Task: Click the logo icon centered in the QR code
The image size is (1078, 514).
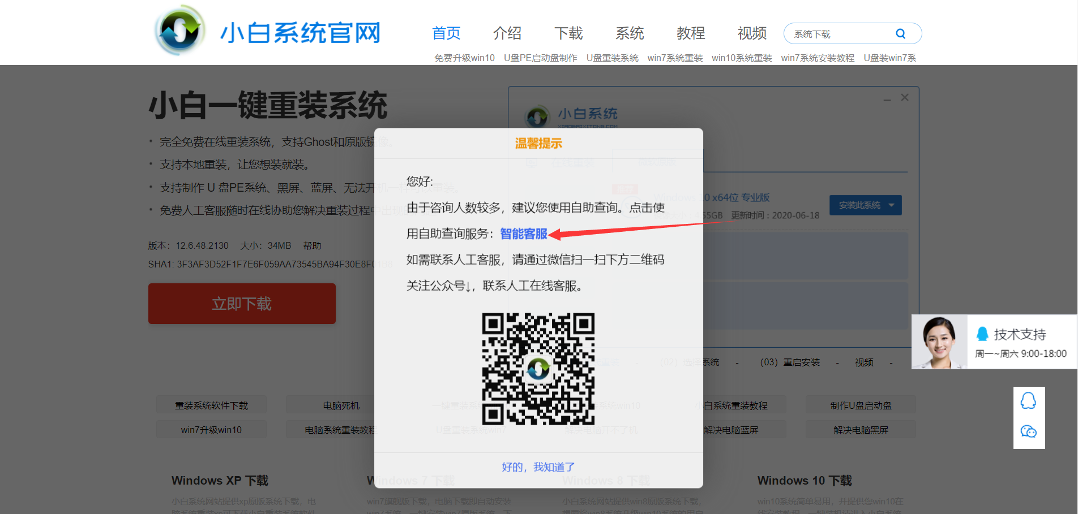Action: 538,369
